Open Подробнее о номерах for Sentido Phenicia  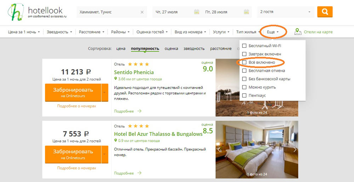(76, 106)
